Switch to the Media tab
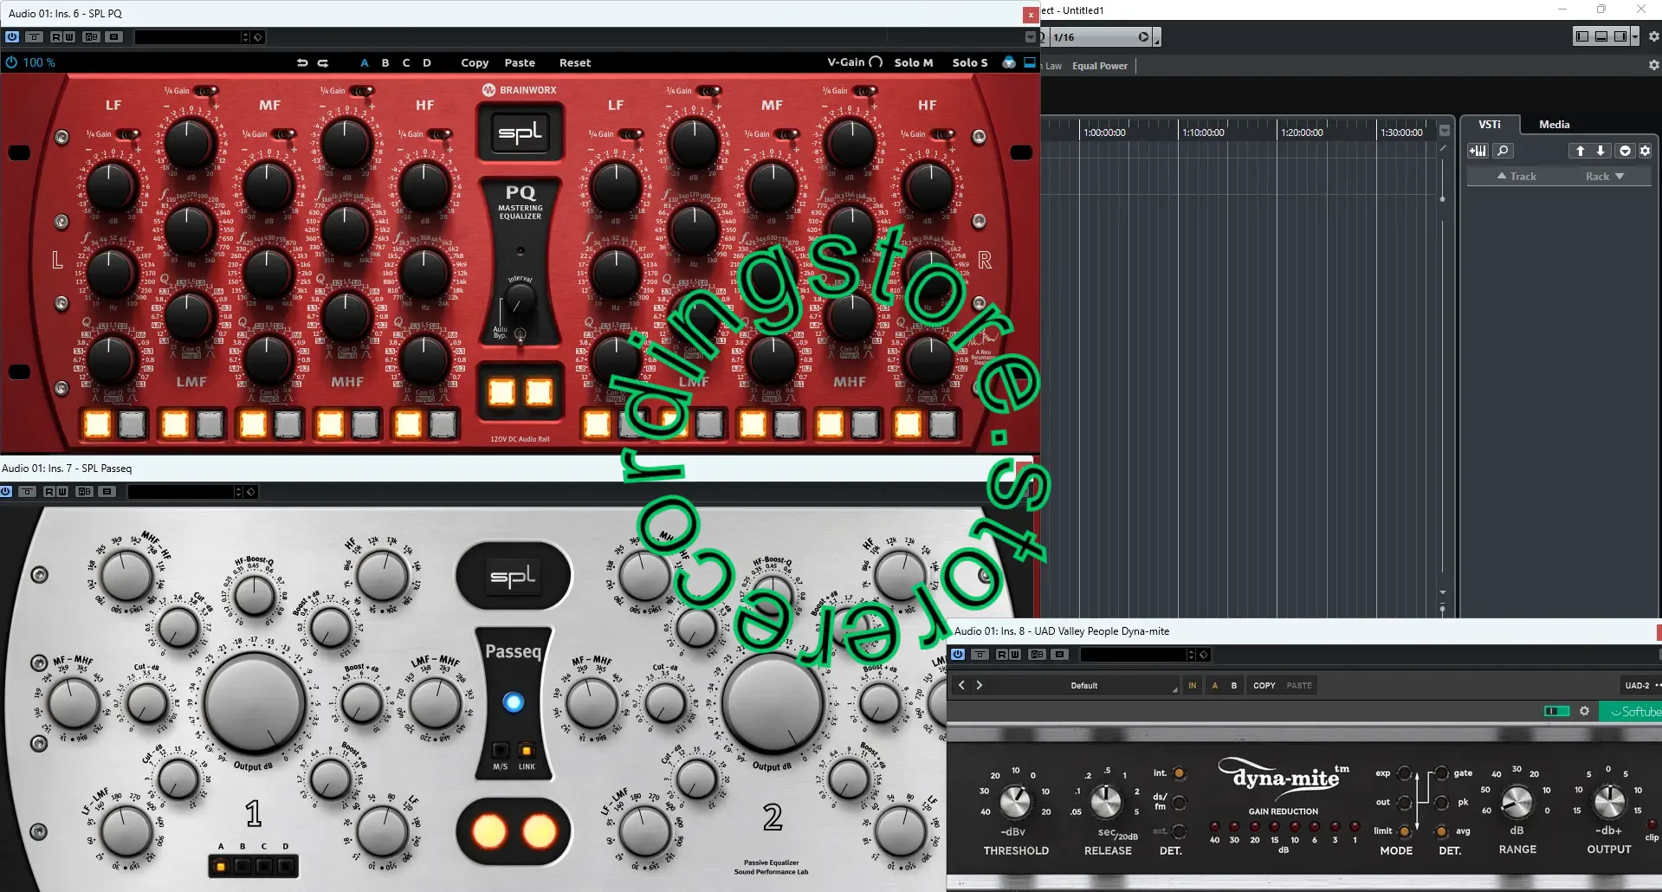This screenshot has width=1662, height=892. (1554, 125)
